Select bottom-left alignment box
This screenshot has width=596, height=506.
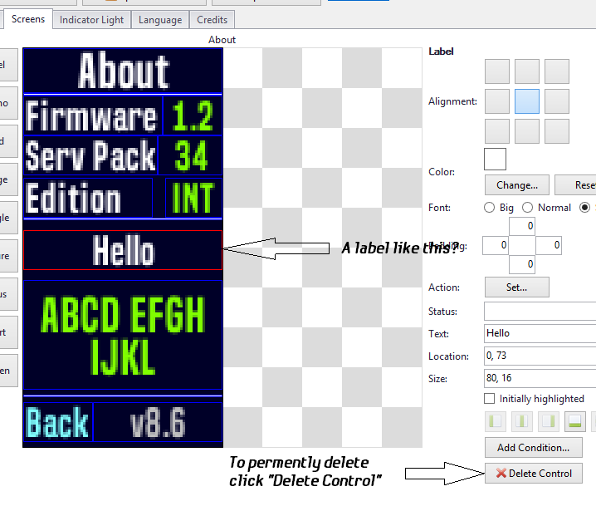click(x=497, y=131)
